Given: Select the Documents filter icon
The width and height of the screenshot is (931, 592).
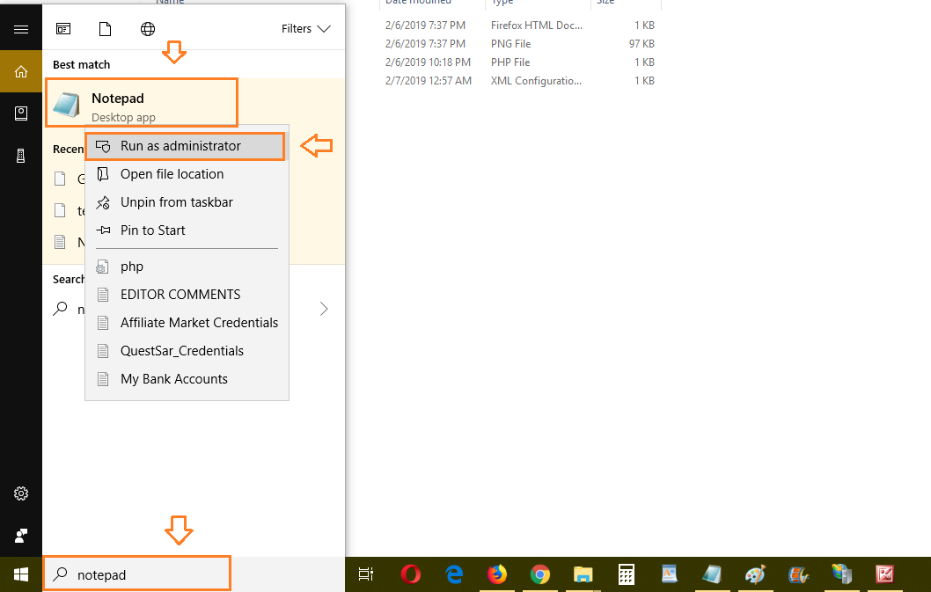Looking at the screenshot, I should click(106, 29).
